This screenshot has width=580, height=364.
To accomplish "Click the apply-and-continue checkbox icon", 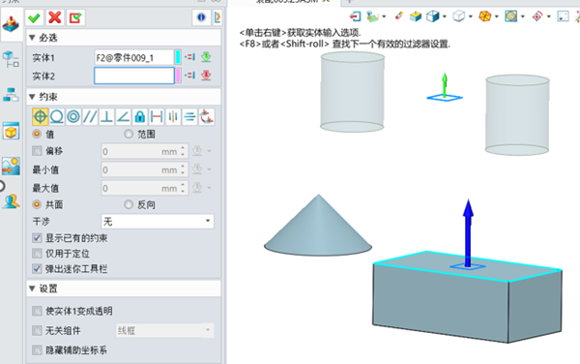I will point(75,17).
